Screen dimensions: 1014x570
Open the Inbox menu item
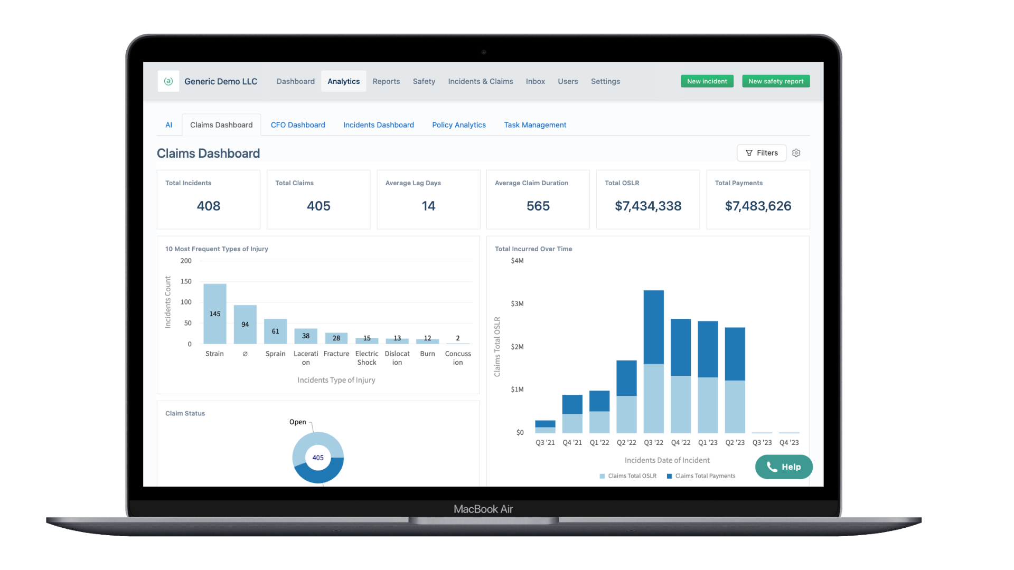[x=535, y=81]
